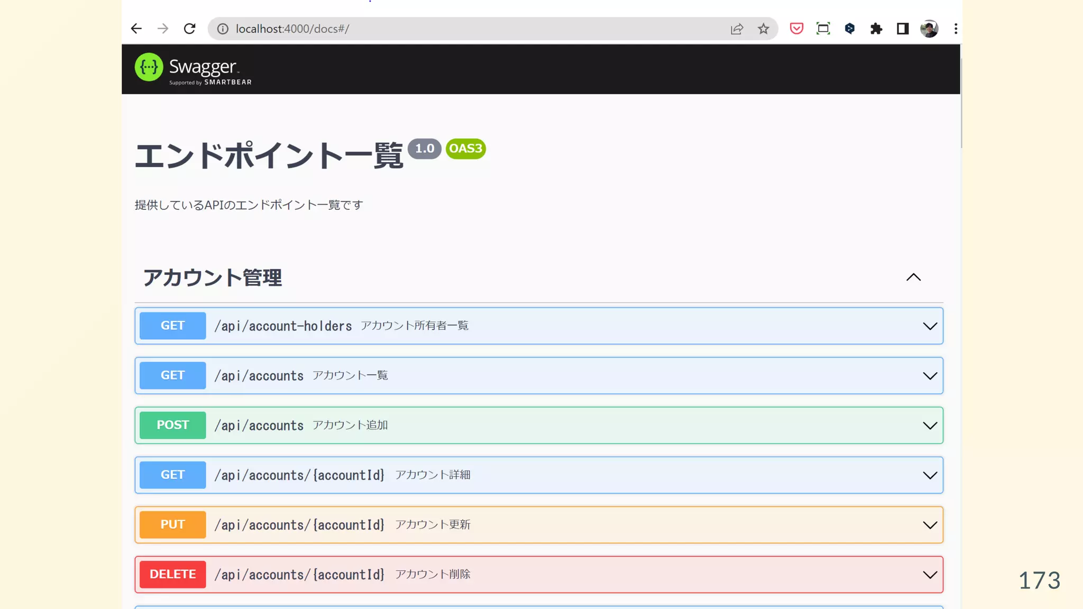Expand DELETE /api/accounts/{accountId} chevron
Image resolution: width=1083 pixels, height=609 pixels.
point(930,575)
